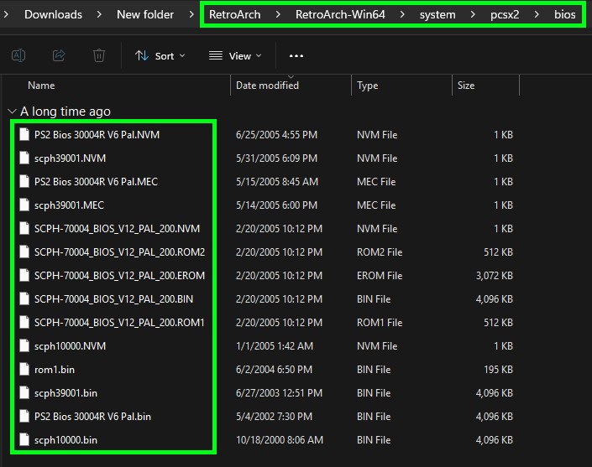Screen dimensions: 592x467
Task: Click the date 10/18/2000 8:06 AM
Action: click(280, 440)
